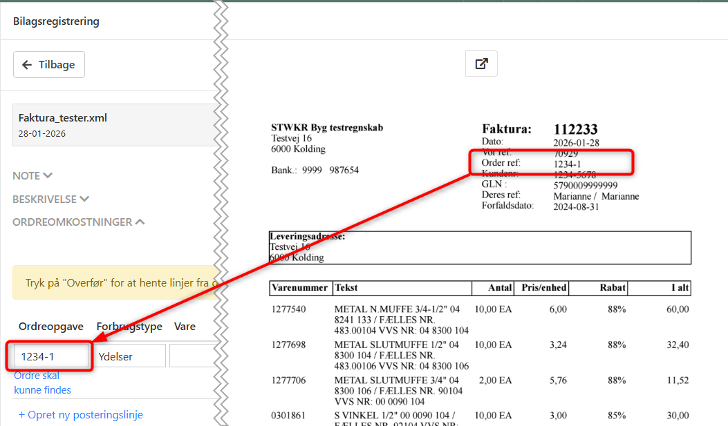Expand the NOTE section

tap(32, 176)
